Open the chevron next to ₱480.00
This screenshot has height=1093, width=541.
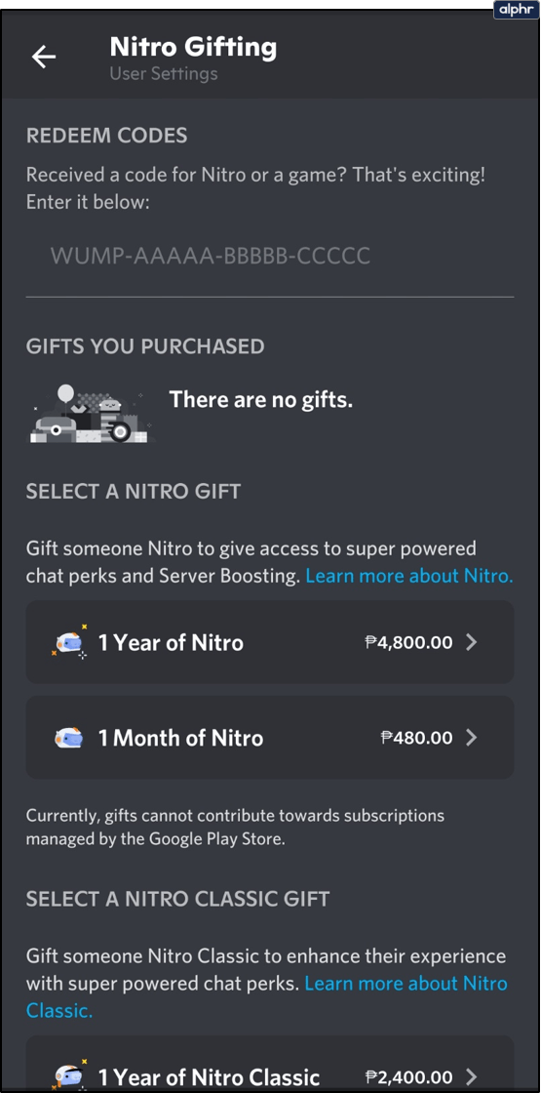click(x=472, y=738)
